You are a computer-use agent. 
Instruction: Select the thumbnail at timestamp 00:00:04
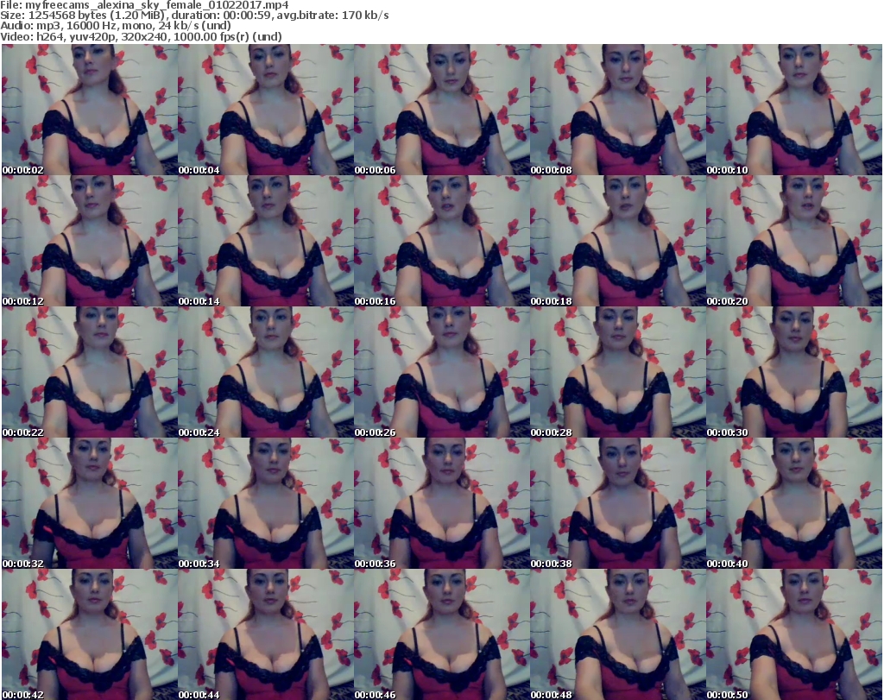click(266, 110)
